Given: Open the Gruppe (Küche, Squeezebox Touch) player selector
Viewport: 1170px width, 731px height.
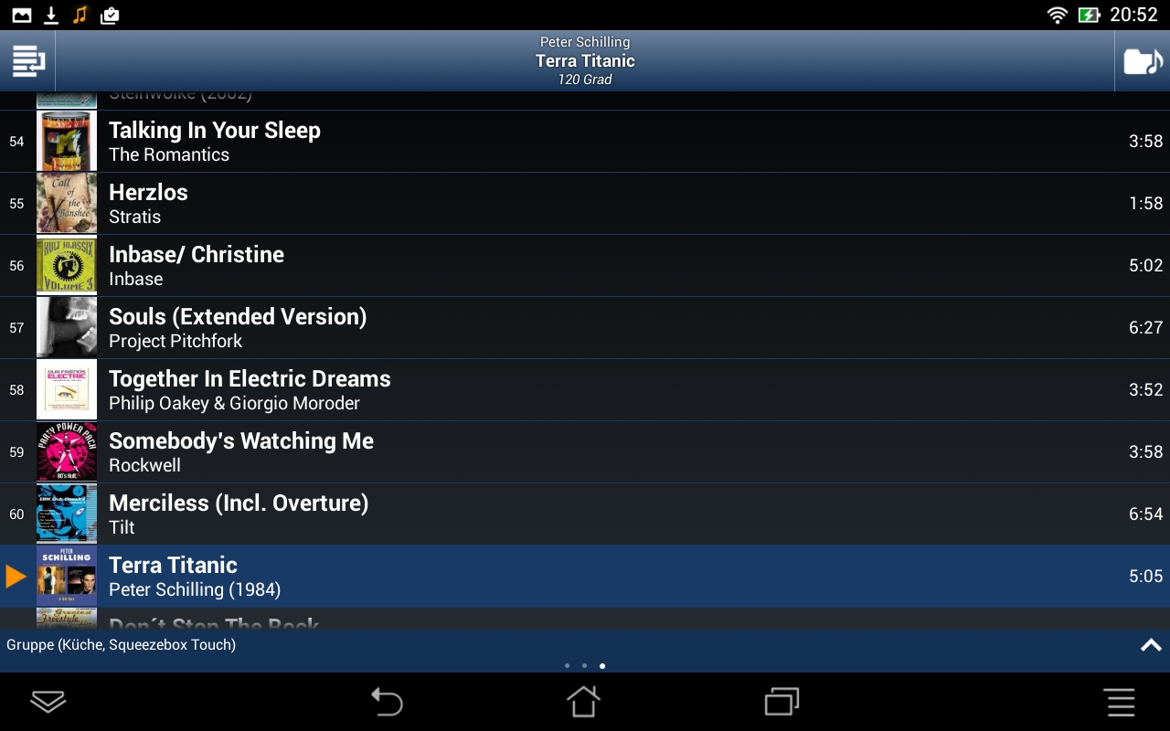Looking at the screenshot, I should 121,645.
